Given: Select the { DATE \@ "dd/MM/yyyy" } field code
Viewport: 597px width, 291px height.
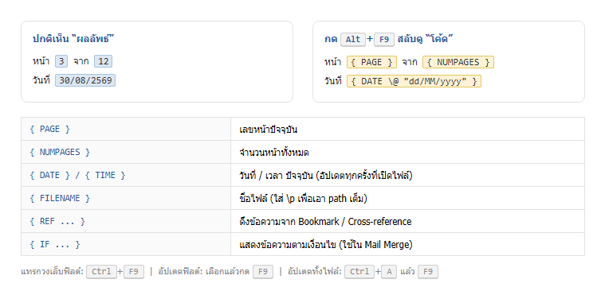Looking at the screenshot, I should pyautogui.click(x=414, y=81).
